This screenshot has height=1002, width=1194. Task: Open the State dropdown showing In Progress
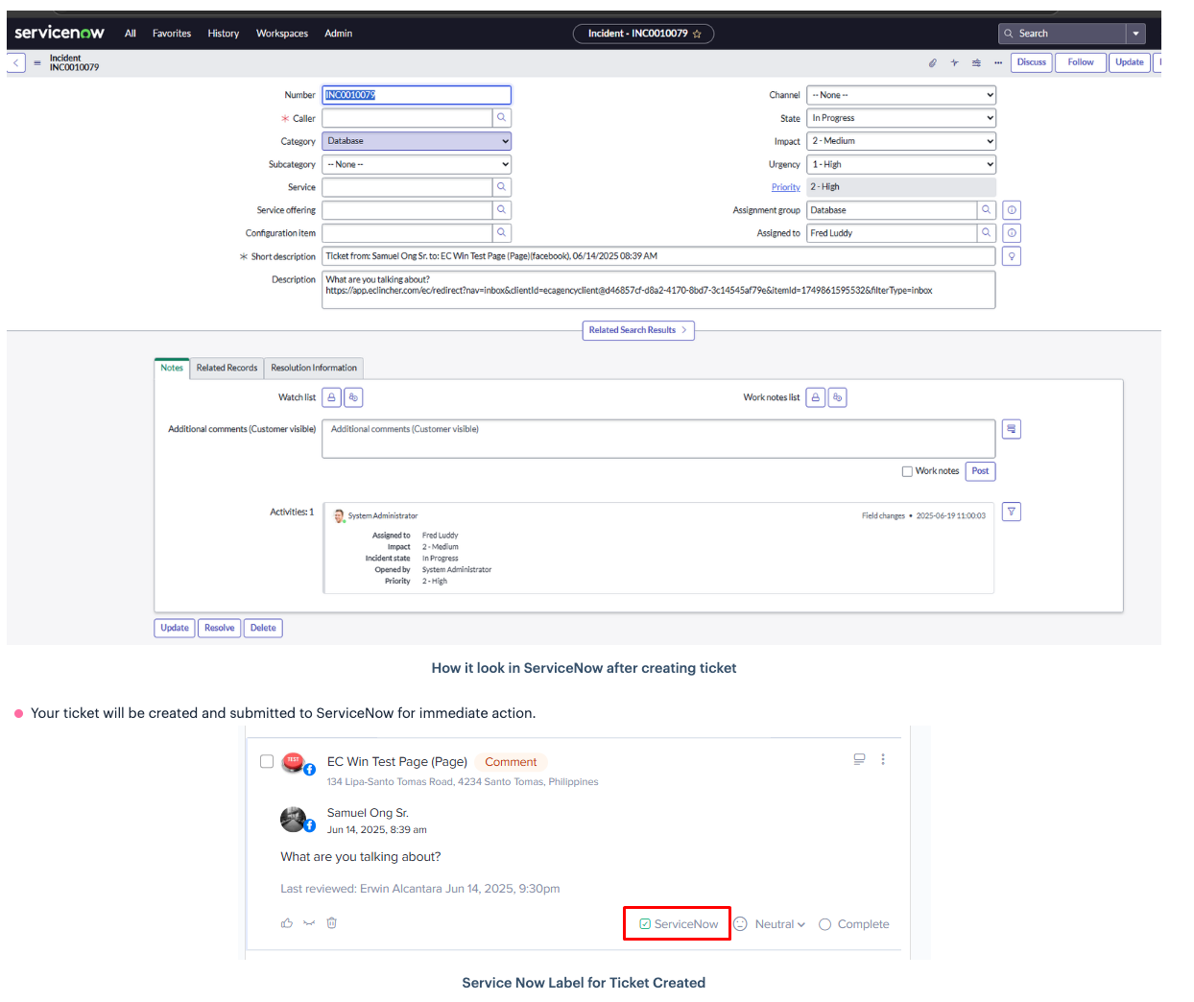(x=901, y=118)
